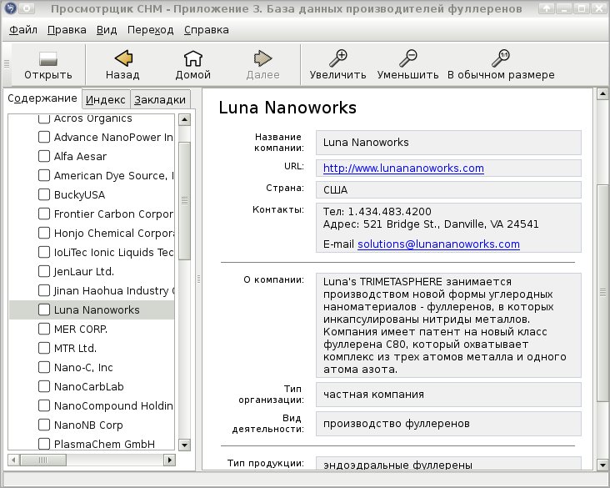Viewport: 610px width, 488px height.
Task: Go back with the Назад arrow
Action: 123,58
